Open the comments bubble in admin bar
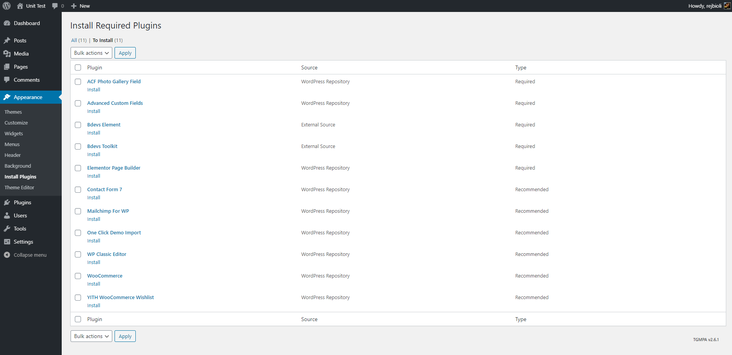Viewport: 732px width, 355px height. [55, 6]
